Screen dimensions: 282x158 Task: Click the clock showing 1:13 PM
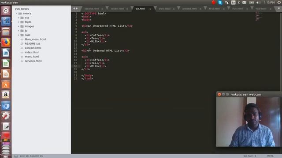tap(269, 3)
